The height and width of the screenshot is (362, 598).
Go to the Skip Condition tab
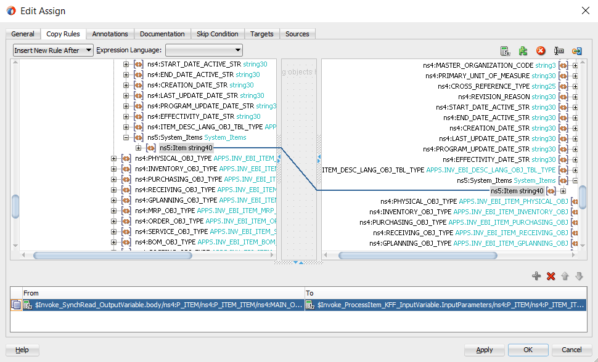pyautogui.click(x=218, y=34)
